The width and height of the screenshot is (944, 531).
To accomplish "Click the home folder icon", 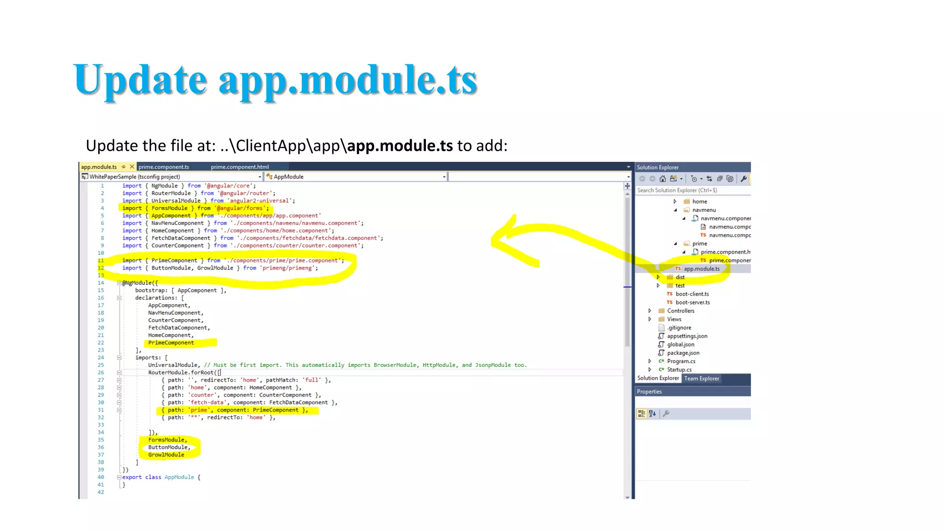I will pos(687,201).
